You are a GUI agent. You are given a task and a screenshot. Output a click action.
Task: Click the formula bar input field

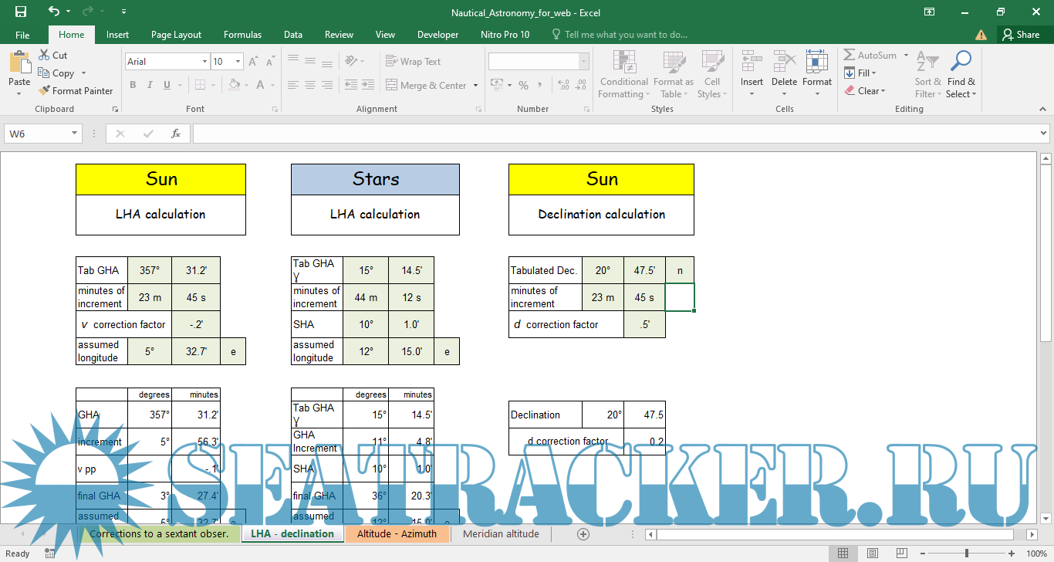pyautogui.click(x=610, y=134)
